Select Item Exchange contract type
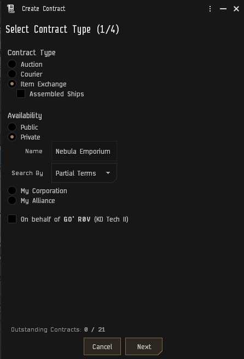The height and width of the screenshot is (359, 244). (x=12, y=84)
